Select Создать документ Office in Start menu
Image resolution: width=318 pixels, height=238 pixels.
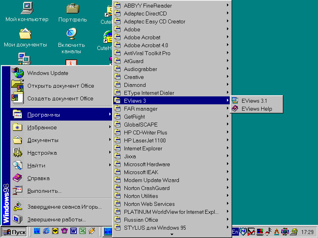pos(61,98)
